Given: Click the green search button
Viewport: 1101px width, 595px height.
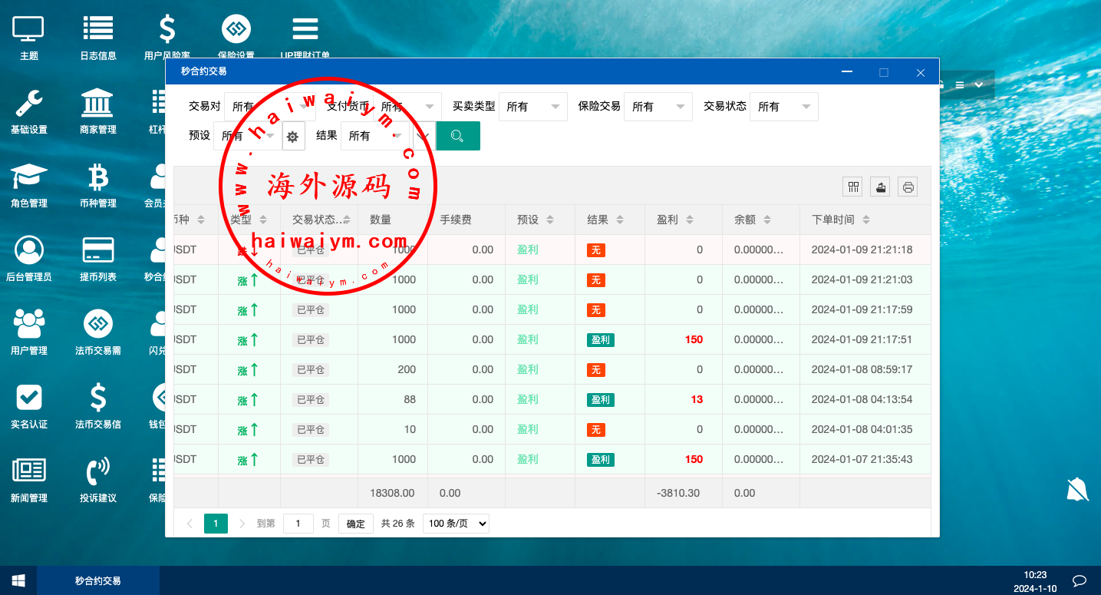Looking at the screenshot, I should point(457,136).
